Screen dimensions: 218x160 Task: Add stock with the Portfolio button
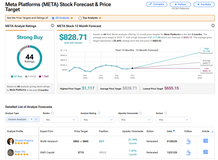204,4
